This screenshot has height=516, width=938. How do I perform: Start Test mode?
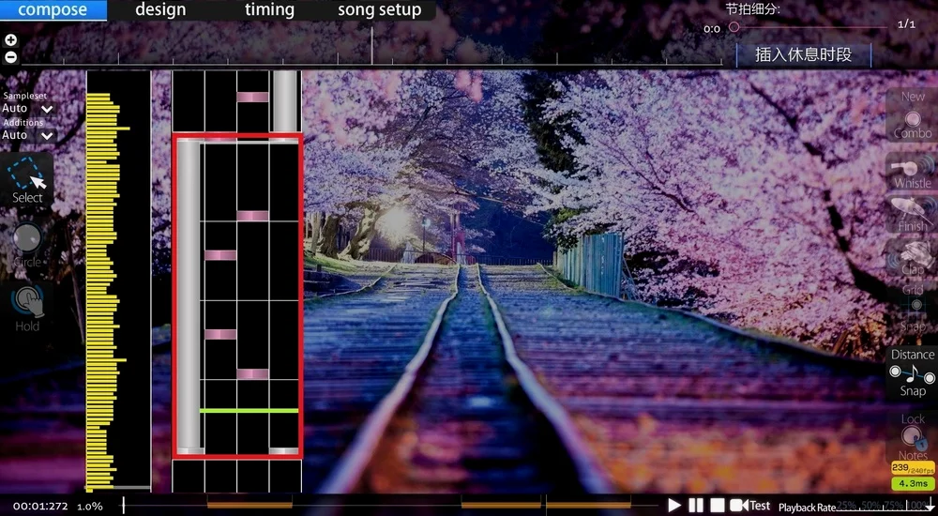coord(750,506)
